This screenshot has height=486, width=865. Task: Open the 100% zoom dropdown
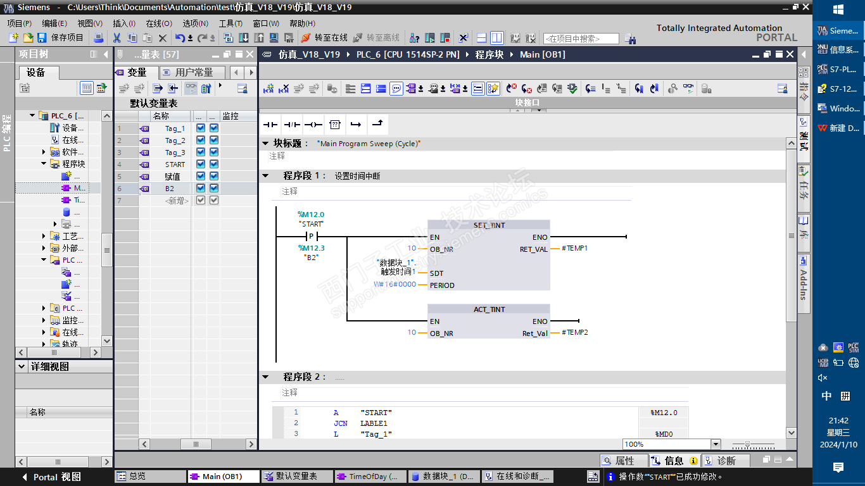click(x=716, y=444)
